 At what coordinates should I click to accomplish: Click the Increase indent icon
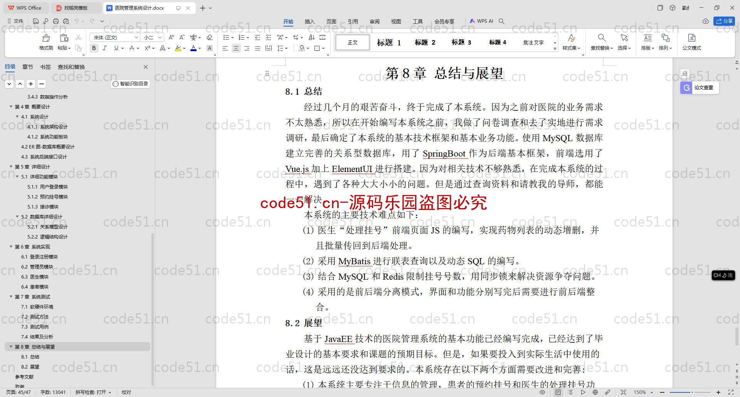[x=268, y=37]
